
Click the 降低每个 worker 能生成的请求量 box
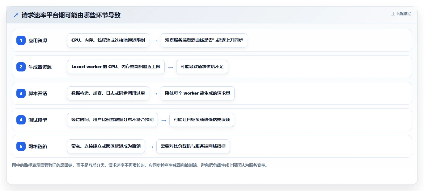pos(198,93)
